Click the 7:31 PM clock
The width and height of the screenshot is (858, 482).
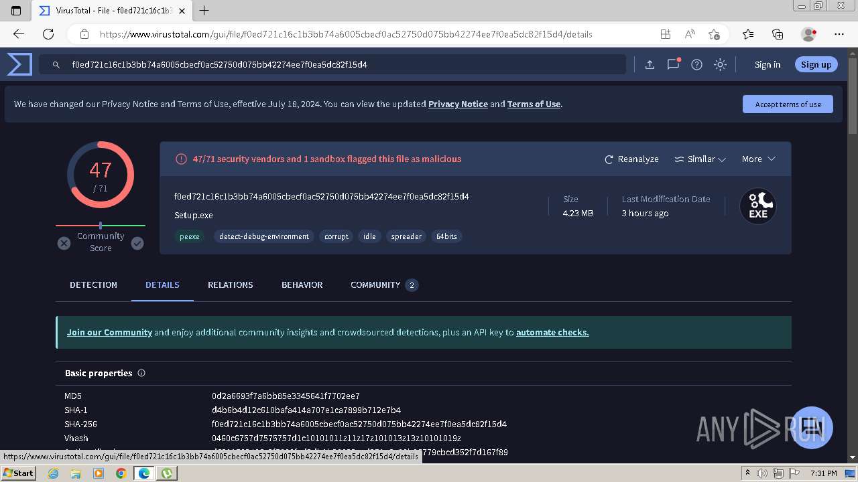pos(823,473)
